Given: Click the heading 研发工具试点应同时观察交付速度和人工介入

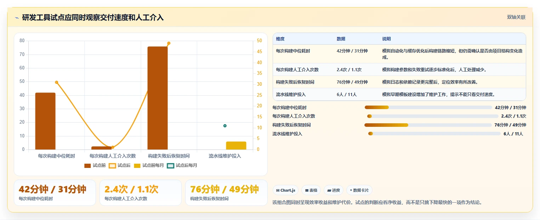Looking at the screenshot, I should [93, 18].
